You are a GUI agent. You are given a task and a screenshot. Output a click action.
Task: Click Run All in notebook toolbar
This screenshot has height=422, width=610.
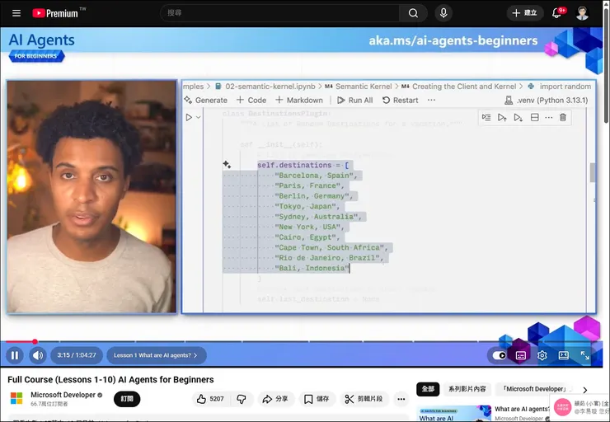pos(354,101)
